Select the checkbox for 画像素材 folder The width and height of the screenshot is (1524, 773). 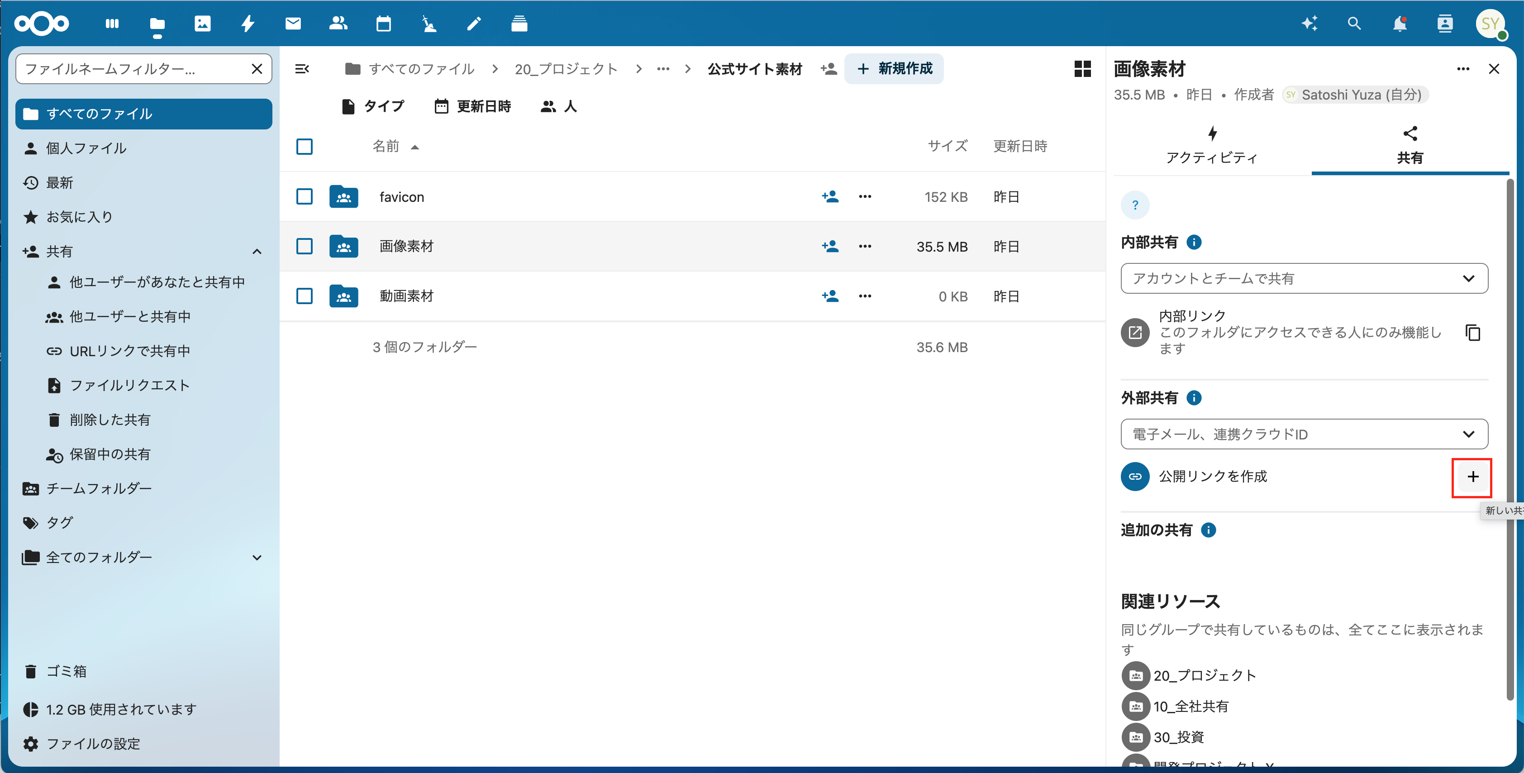[304, 246]
